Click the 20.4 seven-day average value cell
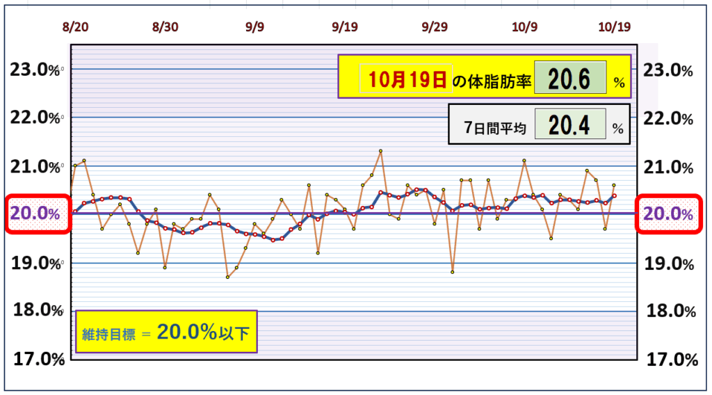Viewport: 712px width, 395px height. (x=569, y=125)
